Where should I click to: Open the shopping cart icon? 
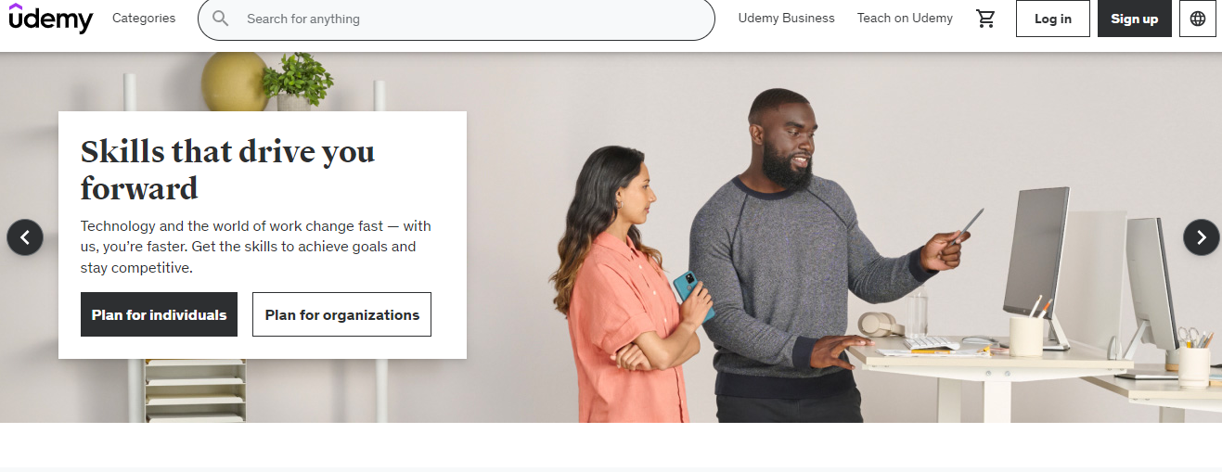click(985, 19)
